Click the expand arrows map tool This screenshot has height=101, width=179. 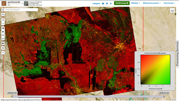(3, 48)
